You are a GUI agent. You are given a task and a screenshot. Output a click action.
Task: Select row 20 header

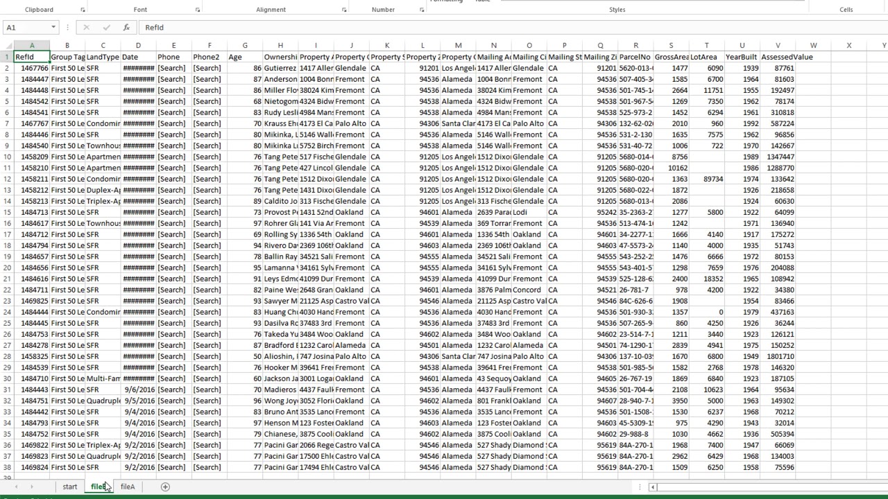click(7, 268)
